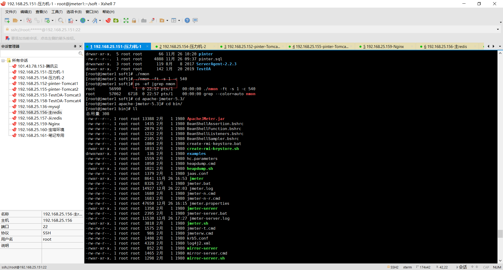Screen dimensions: 503x270
Task: Pin the session manager panel
Action: click(x=75, y=46)
